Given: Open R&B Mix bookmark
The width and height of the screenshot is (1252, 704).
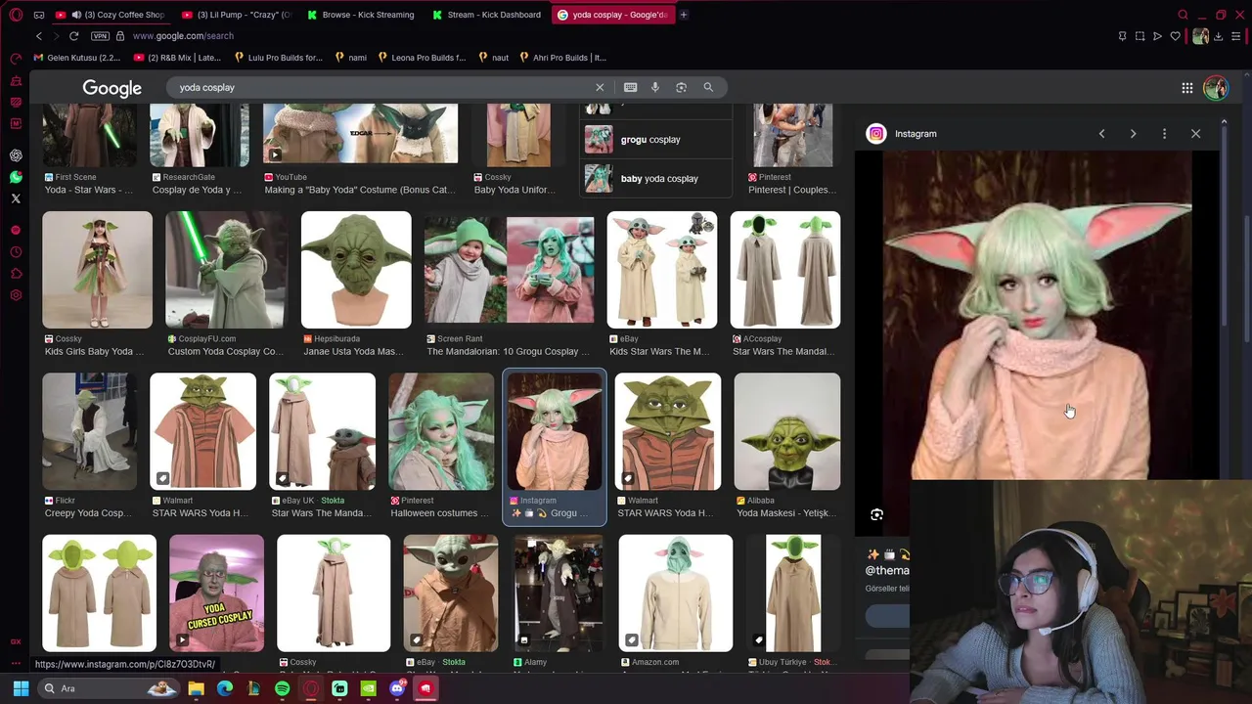Looking at the screenshot, I should click(x=178, y=58).
